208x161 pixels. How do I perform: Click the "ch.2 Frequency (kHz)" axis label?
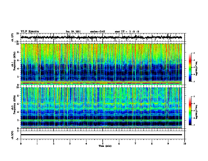coord(14,105)
